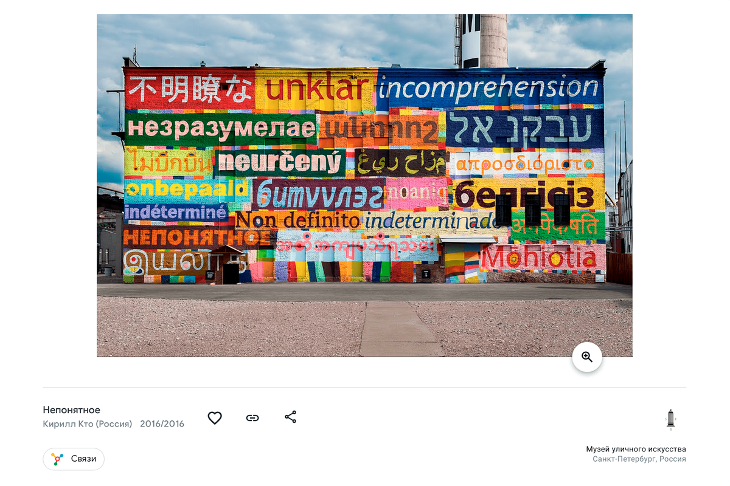The height and width of the screenshot is (486, 730).
Task: Click the colorful dots icon inside Связи
Action: point(57,459)
